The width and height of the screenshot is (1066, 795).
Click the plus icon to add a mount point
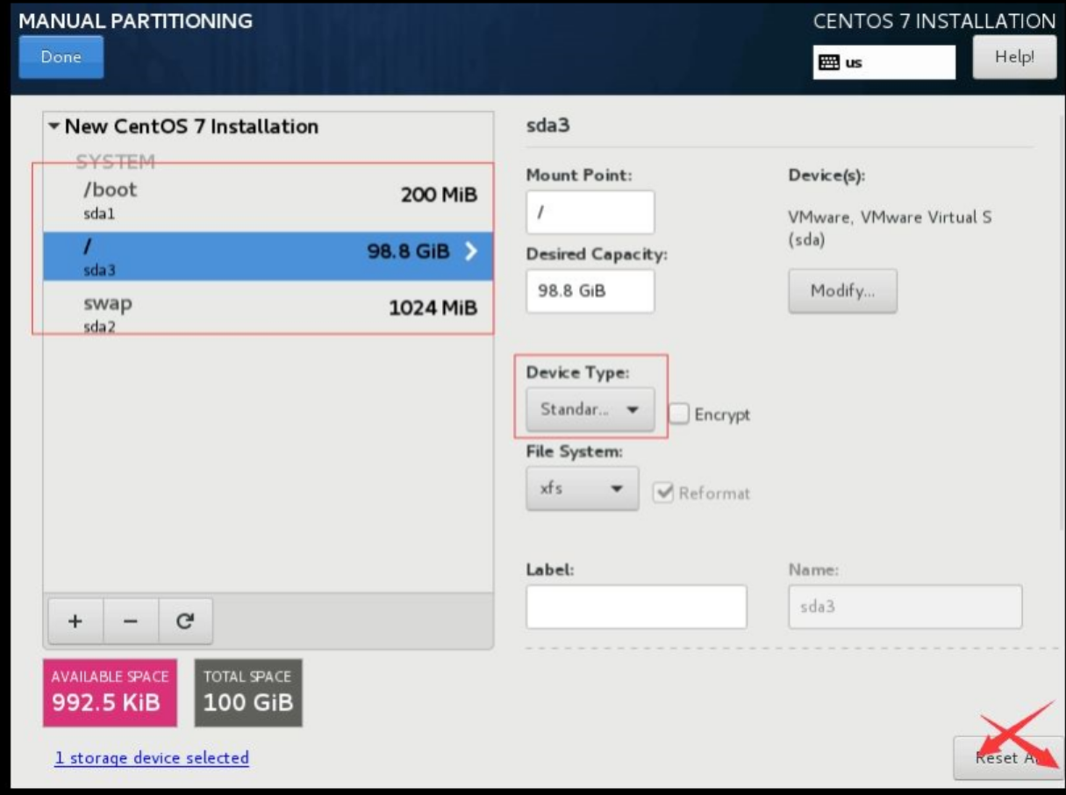75,621
